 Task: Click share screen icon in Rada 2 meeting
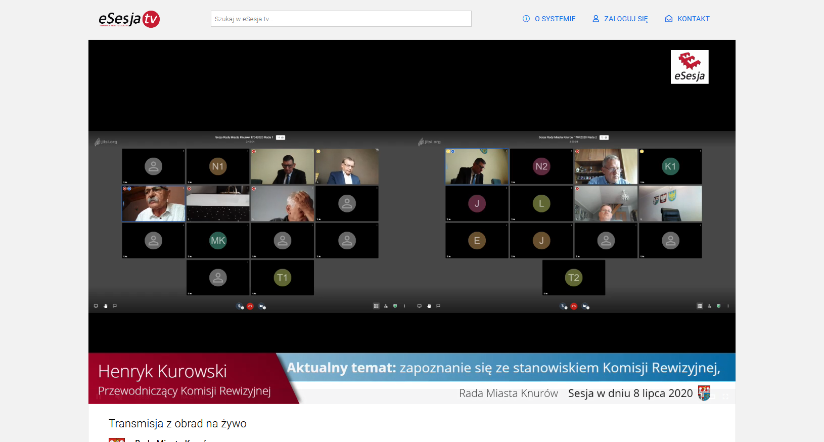click(x=419, y=306)
